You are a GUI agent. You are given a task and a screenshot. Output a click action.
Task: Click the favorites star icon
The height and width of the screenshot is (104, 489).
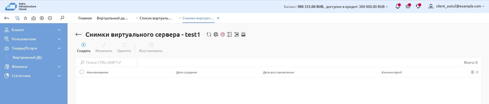(25, 18)
